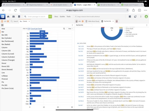Open the Library books icon
Image resolution: width=149 pixels, height=111 pixels.
[x=14, y=16]
